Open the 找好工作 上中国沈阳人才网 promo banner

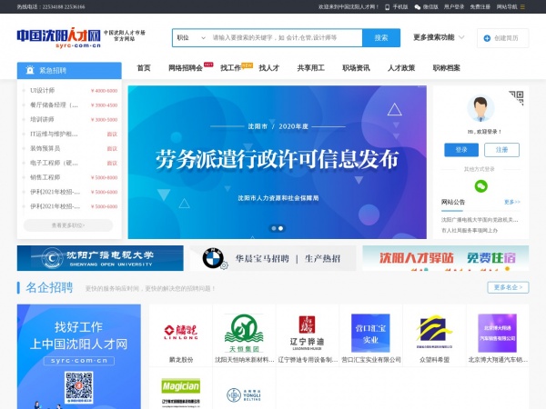[x=79, y=356]
